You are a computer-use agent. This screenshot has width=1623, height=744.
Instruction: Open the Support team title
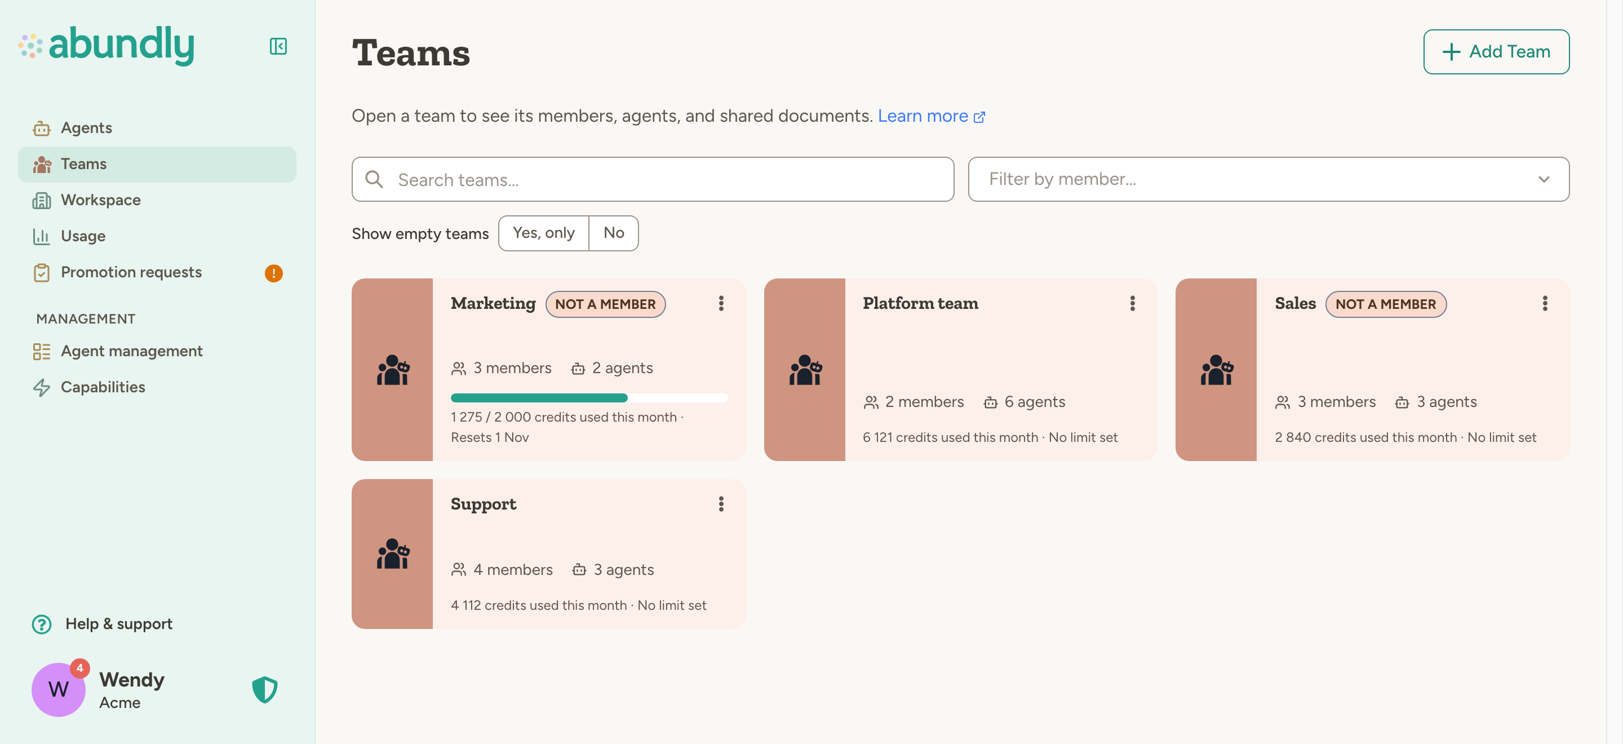click(484, 504)
